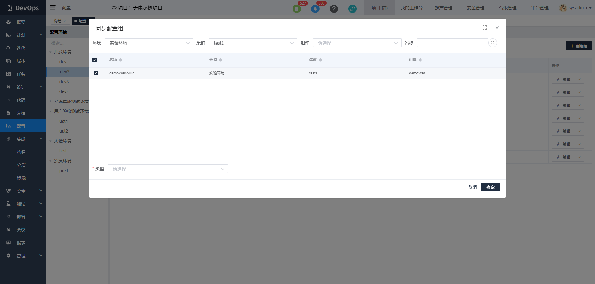
Task: Open 版本 in the sidebar
Action: pos(23,61)
